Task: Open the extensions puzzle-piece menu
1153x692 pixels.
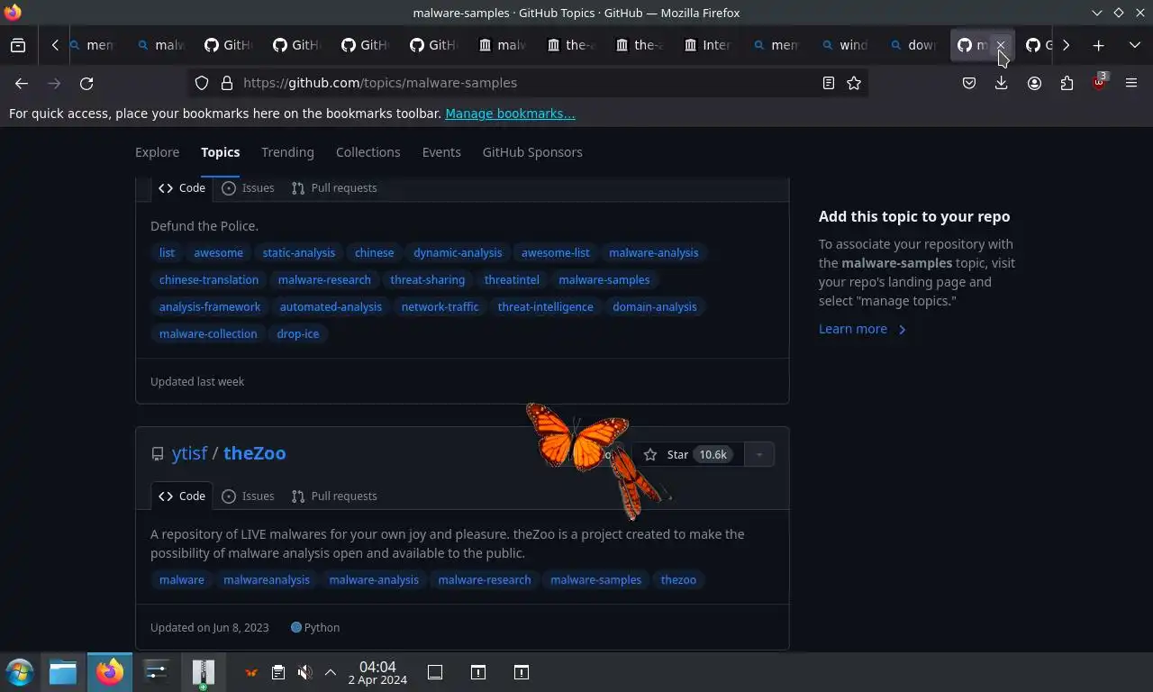Action: tap(1067, 83)
